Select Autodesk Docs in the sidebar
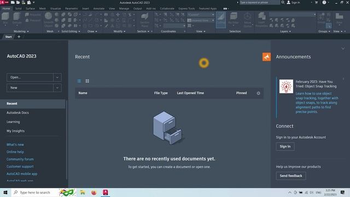The width and height of the screenshot is (350, 197). tap(17, 113)
